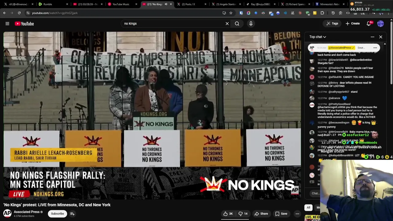Save video to a playlist
This screenshot has width=393, height=221.
tap(281, 214)
